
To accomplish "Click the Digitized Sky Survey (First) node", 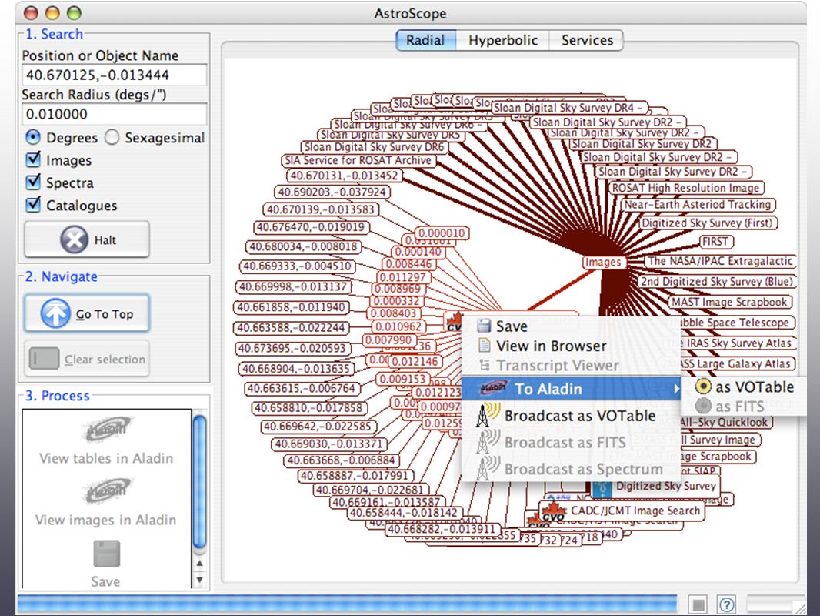I will click(707, 223).
